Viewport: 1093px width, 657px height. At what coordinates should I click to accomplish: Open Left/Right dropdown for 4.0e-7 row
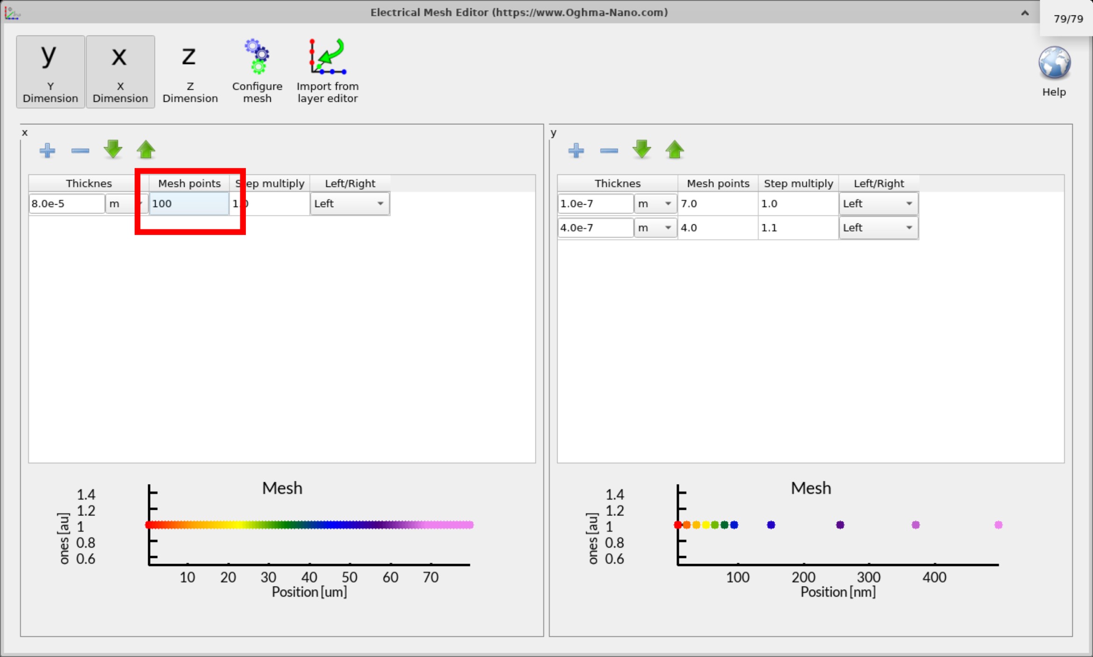(878, 228)
